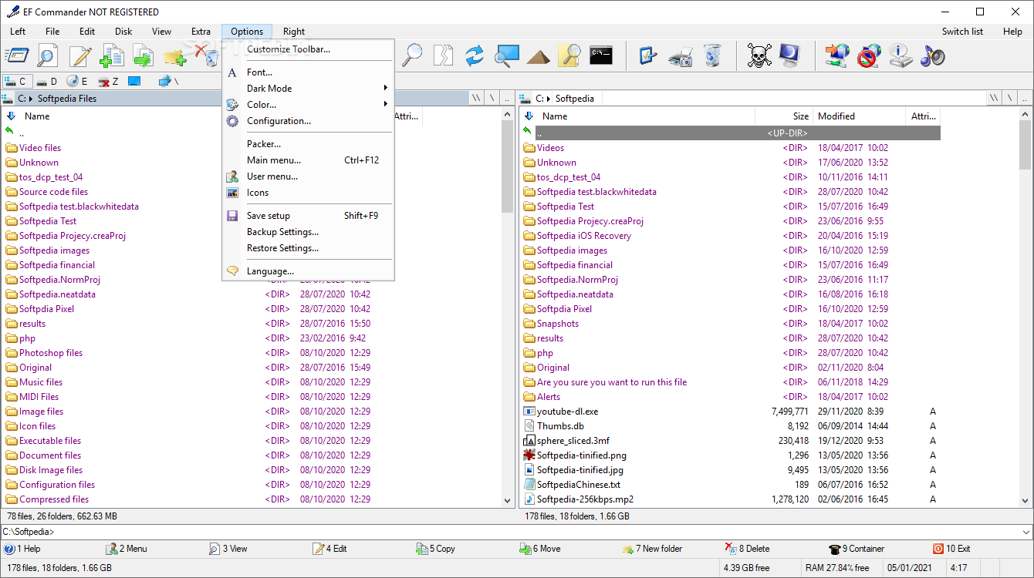Click the right panel vertical scrollbar
The width and height of the screenshot is (1034, 578).
(1026, 308)
